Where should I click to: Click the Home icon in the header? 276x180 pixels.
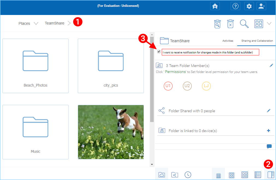pos(215,6)
